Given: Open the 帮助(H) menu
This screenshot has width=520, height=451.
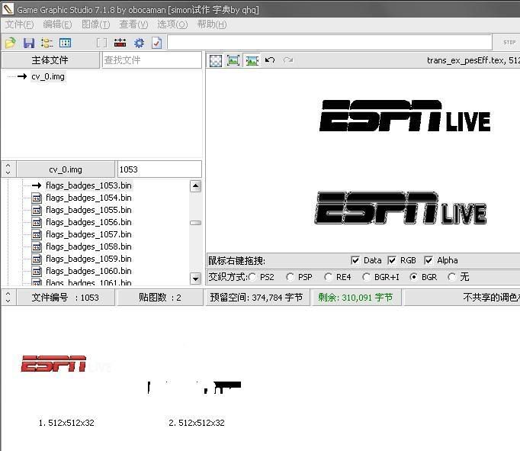Looking at the screenshot, I should (x=212, y=24).
